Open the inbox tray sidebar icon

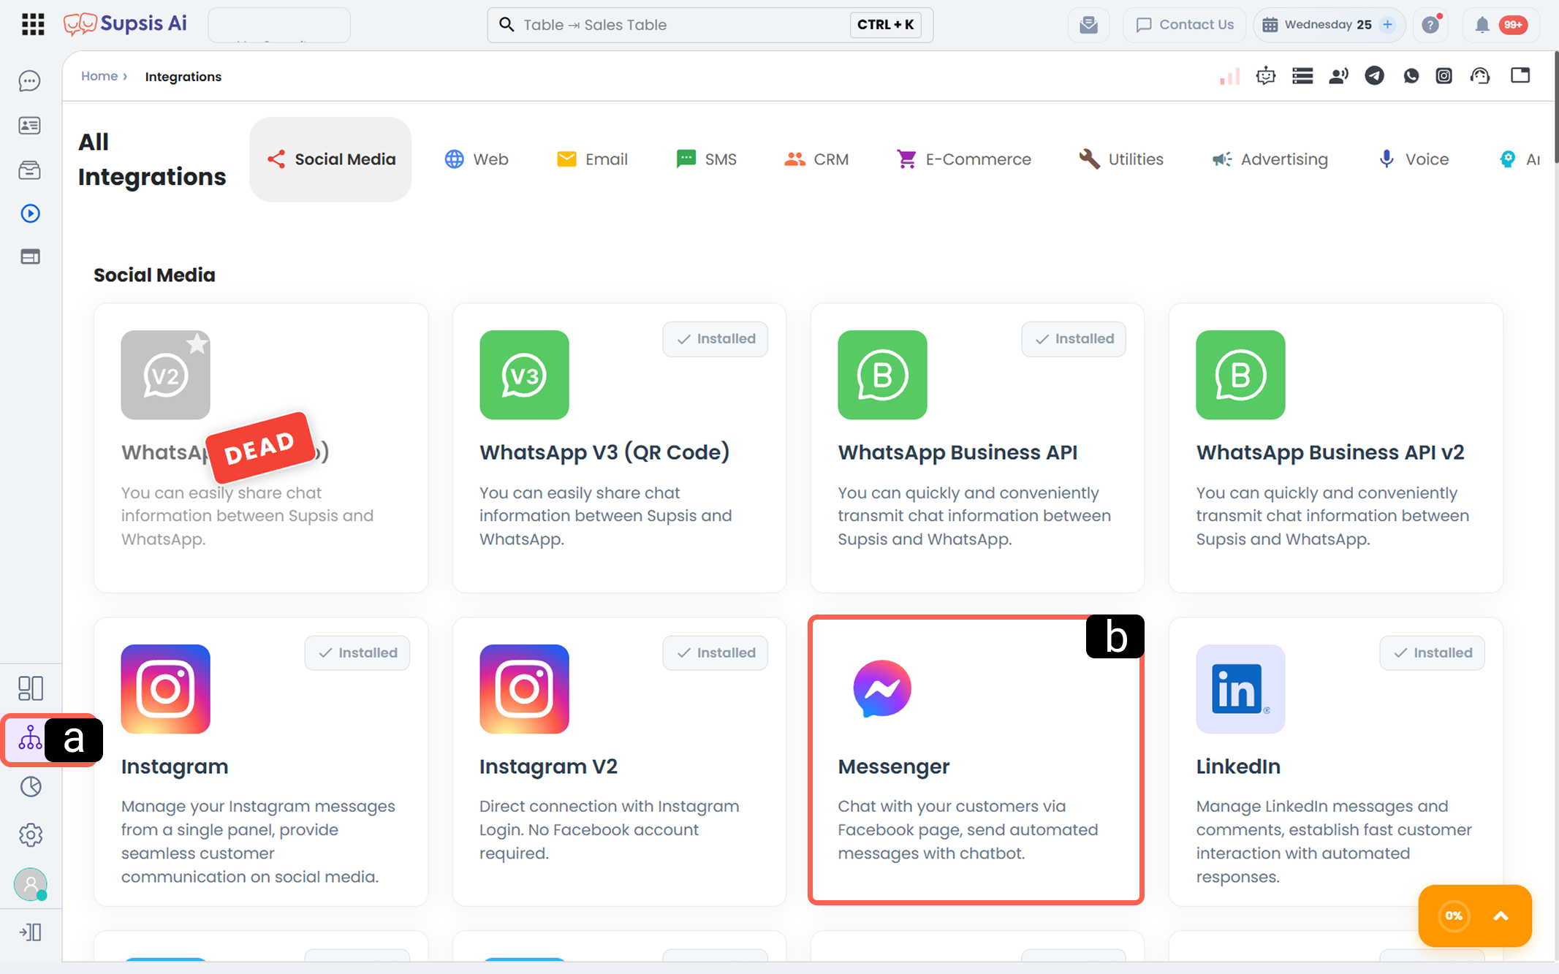pyautogui.click(x=30, y=170)
